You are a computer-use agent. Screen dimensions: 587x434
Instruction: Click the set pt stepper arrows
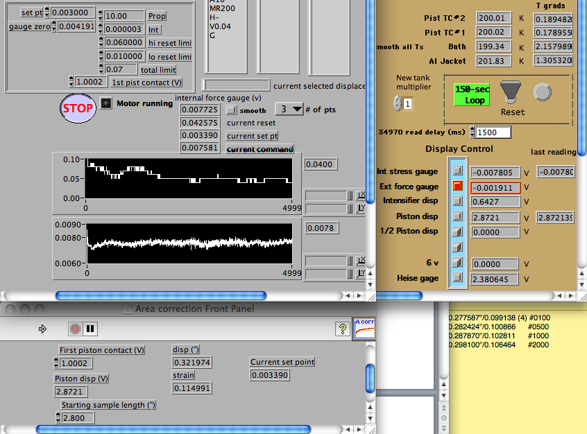coord(46,12)
